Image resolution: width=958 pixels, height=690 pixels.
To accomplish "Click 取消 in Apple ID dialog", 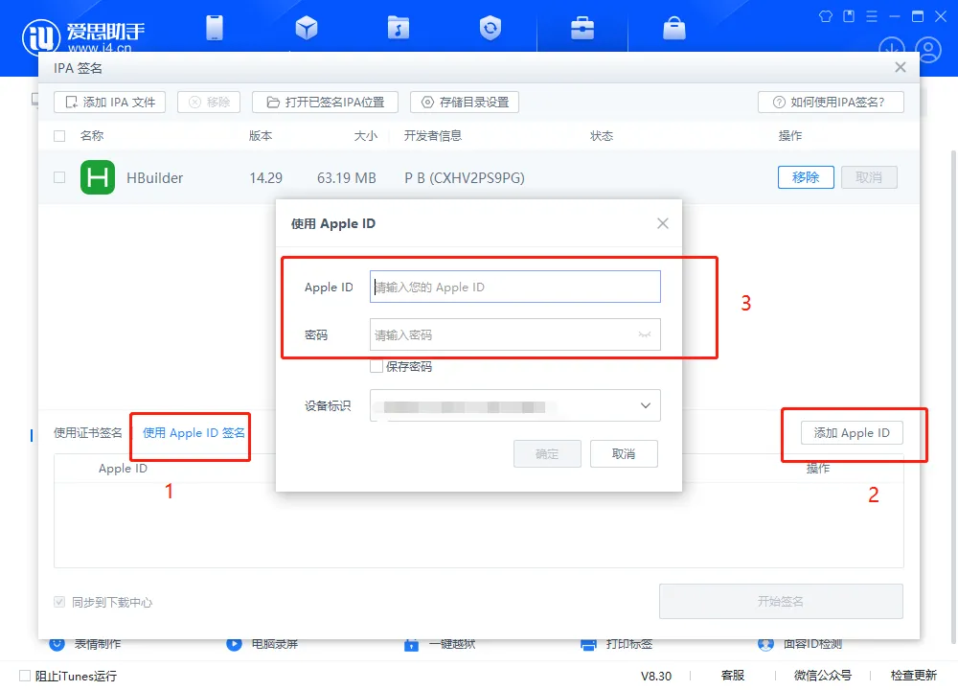I will point(624,453).
